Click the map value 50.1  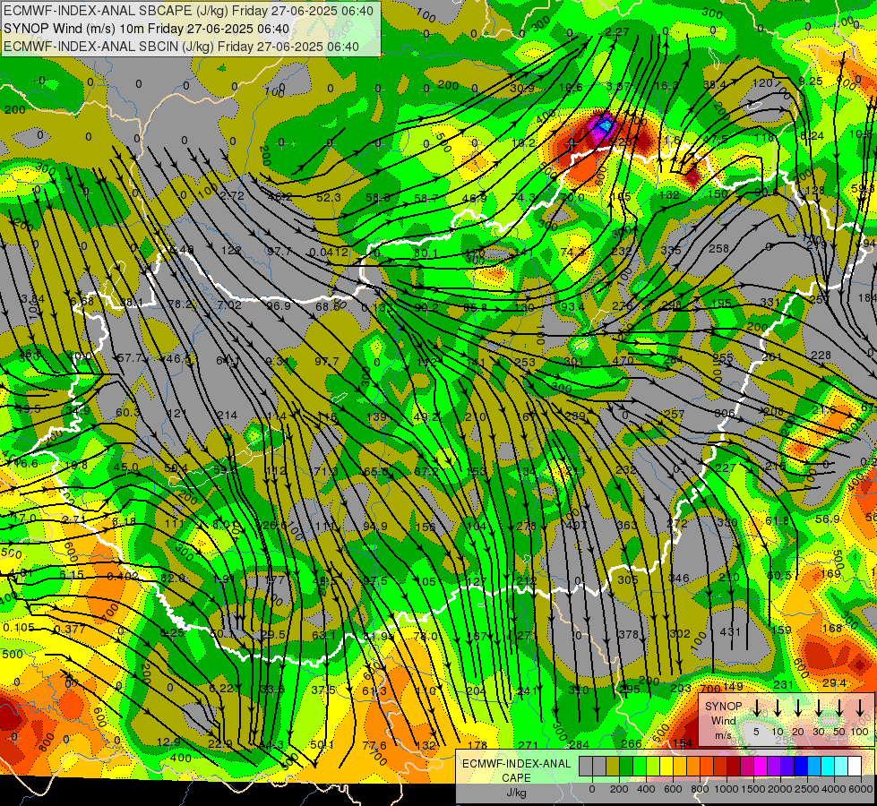tap(322, 744)
